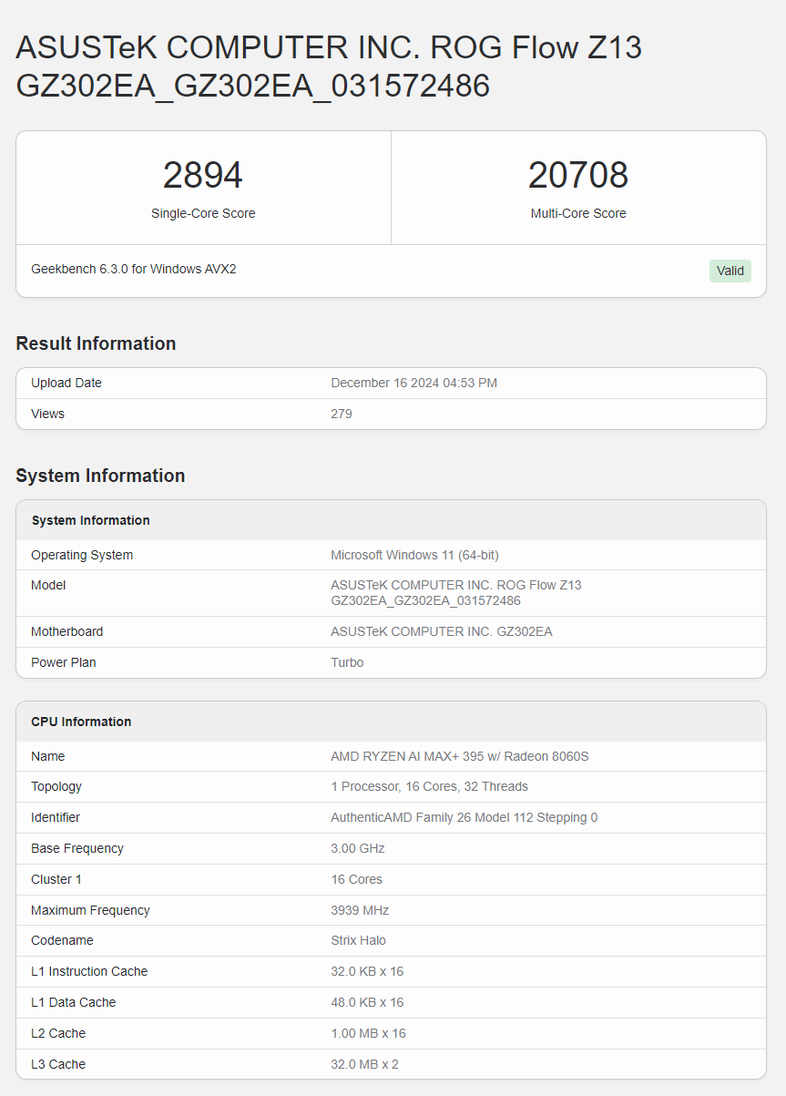Select the value "ASUSTeK COMPUTER INC. GZ302EA"
This screenshot has height=1096, width=786.
(442, 631)
